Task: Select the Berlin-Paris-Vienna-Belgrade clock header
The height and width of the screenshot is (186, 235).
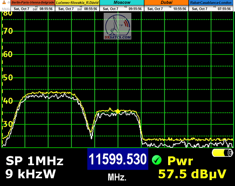Action: (33, 3)
